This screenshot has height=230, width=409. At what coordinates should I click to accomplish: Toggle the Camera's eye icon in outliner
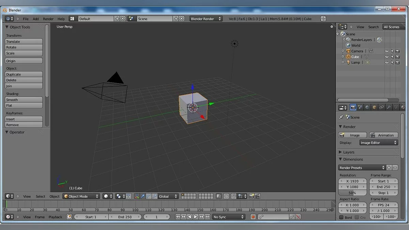click(387, 51)
